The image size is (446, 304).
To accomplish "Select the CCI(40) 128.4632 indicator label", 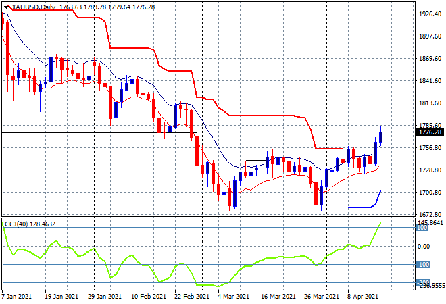I will point(30,224).
